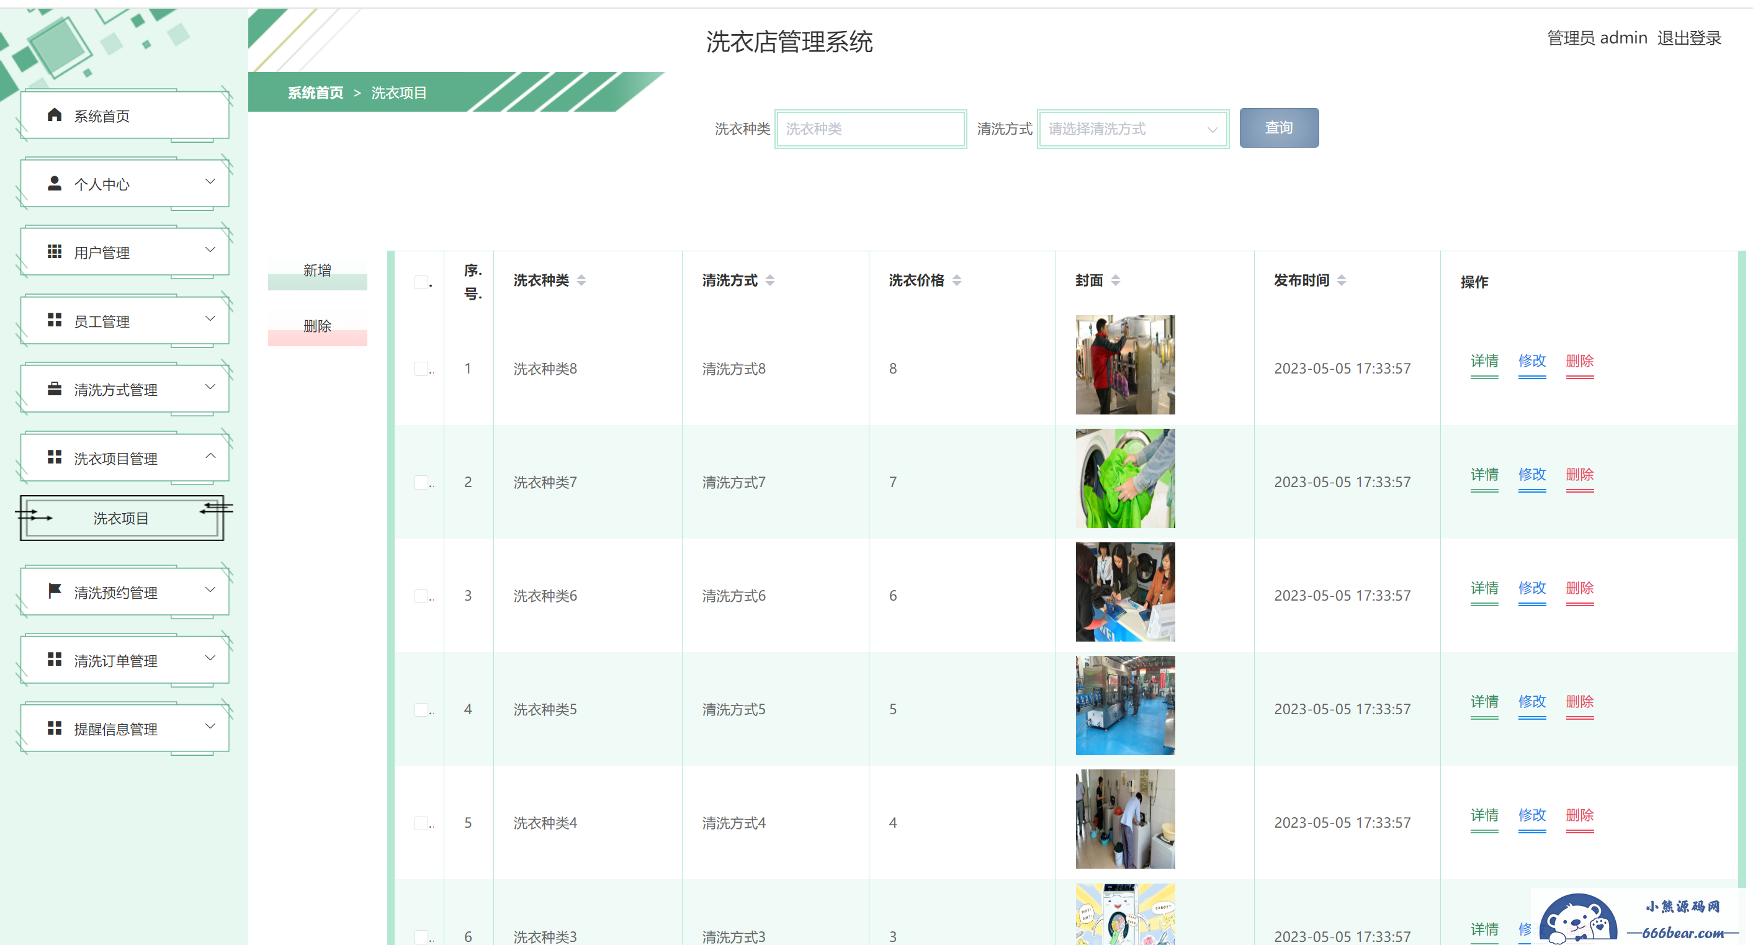Expand the 个人中心 menu chevron
The image size is (1753, 945).
210,182
